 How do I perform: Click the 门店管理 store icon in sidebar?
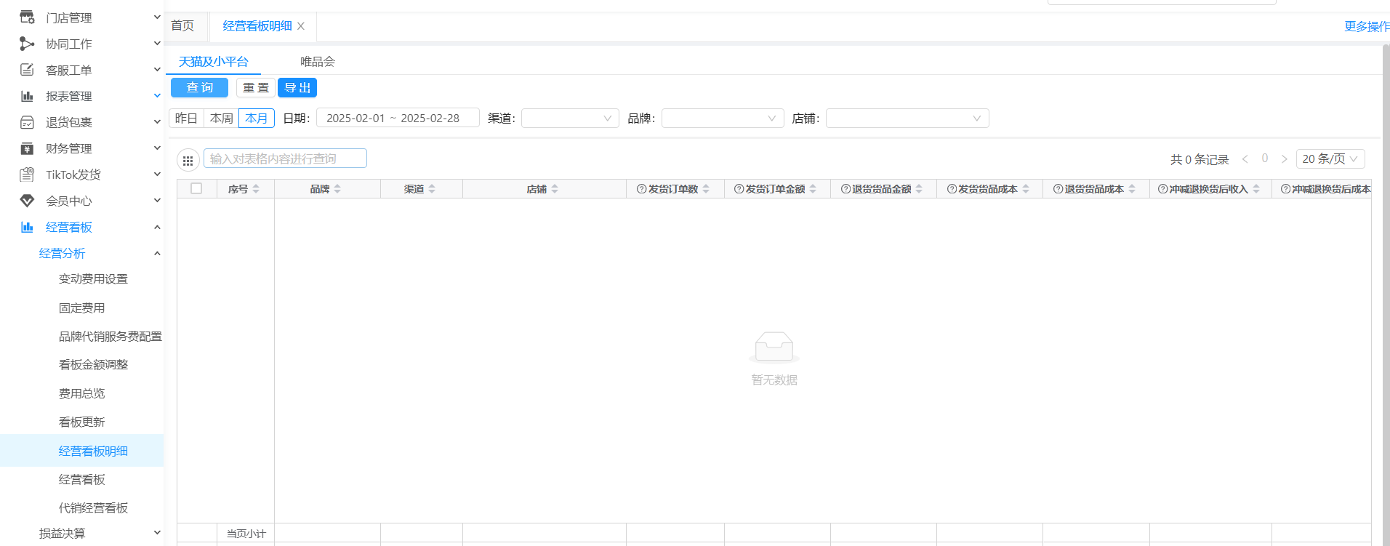(27, 17)
